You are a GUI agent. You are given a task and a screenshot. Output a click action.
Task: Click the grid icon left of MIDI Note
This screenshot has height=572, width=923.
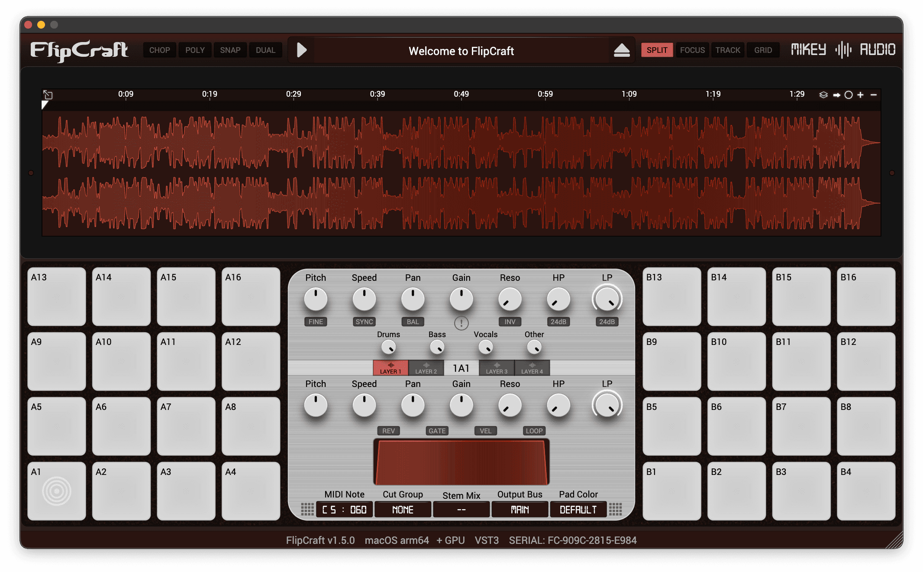pos(307,509)
